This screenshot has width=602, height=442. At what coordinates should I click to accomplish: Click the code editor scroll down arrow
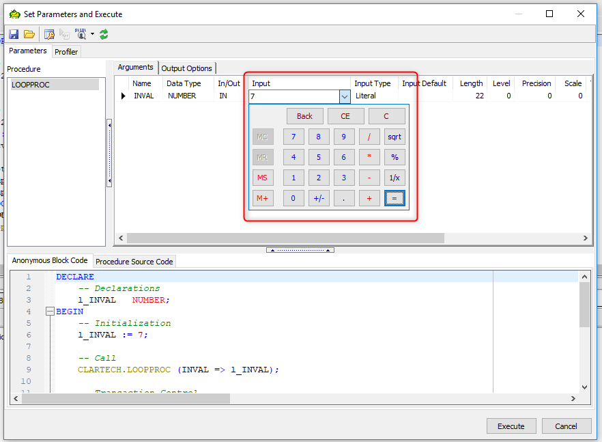point(584,387)
